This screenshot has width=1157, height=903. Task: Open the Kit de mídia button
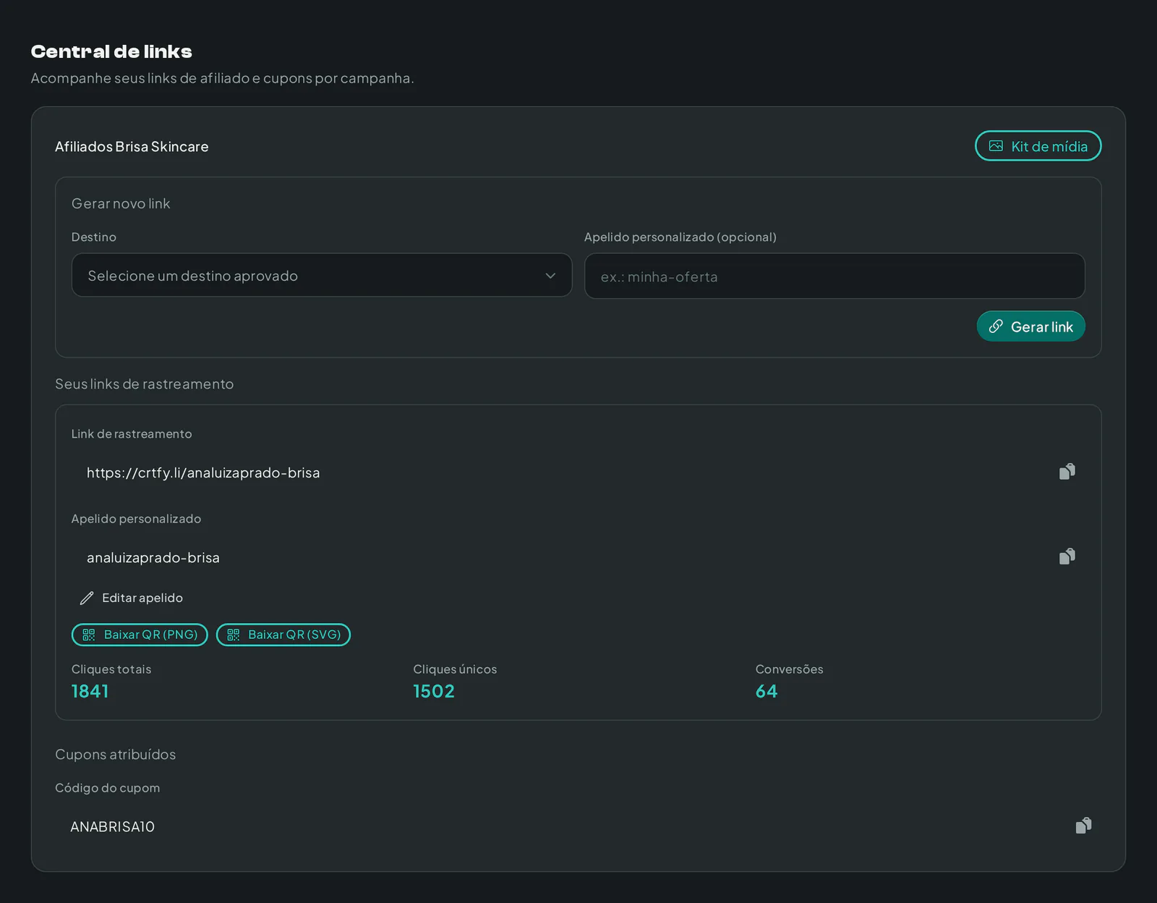click(1038, 146)
